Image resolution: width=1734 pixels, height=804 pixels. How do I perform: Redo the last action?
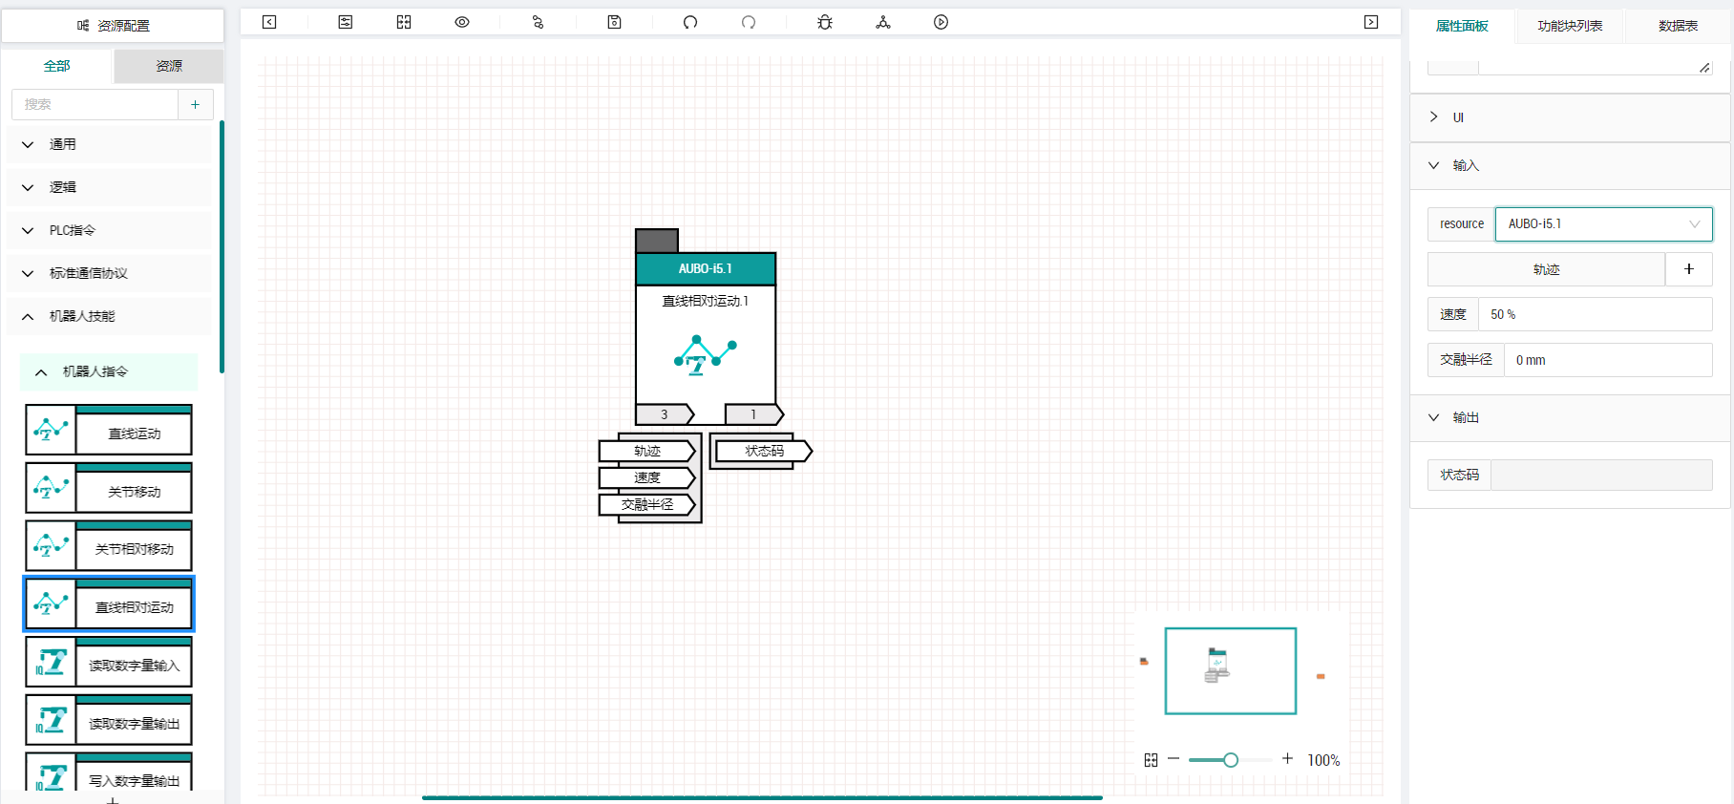(749, 22)
